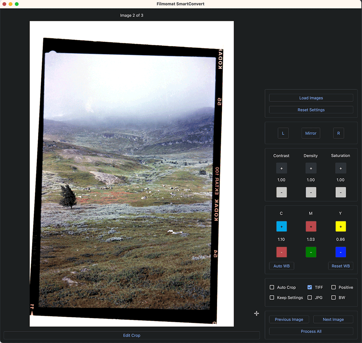Decrease the Yellow value with the blue minus icon
The width and height of the screenshot is (362, 343).
340,252
